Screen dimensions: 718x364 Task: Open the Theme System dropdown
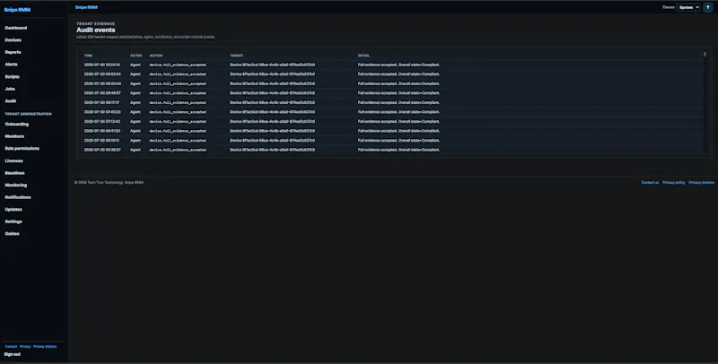(x=688, y=7)
